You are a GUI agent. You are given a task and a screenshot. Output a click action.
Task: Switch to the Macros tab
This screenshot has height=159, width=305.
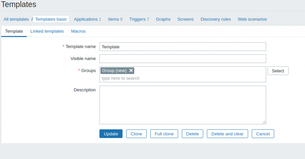click(x=78, y=31)
